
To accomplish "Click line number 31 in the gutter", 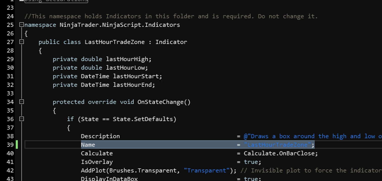I will [10, 76].
